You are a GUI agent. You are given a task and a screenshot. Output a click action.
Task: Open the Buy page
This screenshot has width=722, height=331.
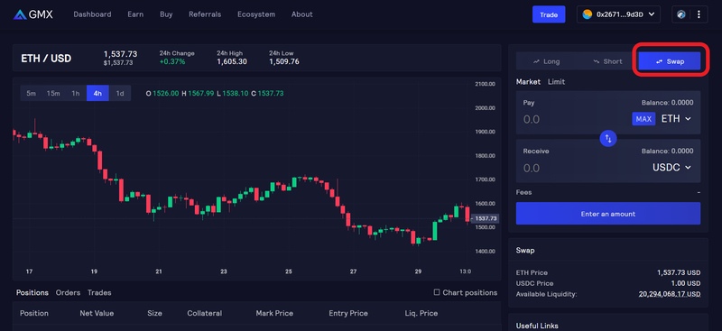(166, 14)
